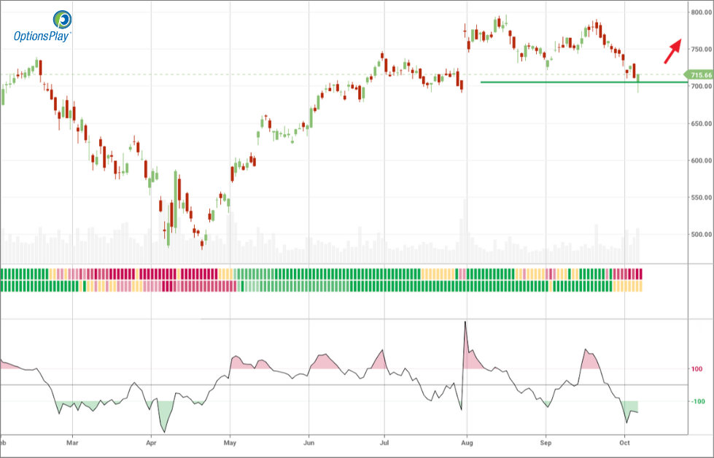Click the 500.00 price axis label
Image resolution: width=714 pixels, height=458 pixels.
pyautogui.click(x=699, y=235)
